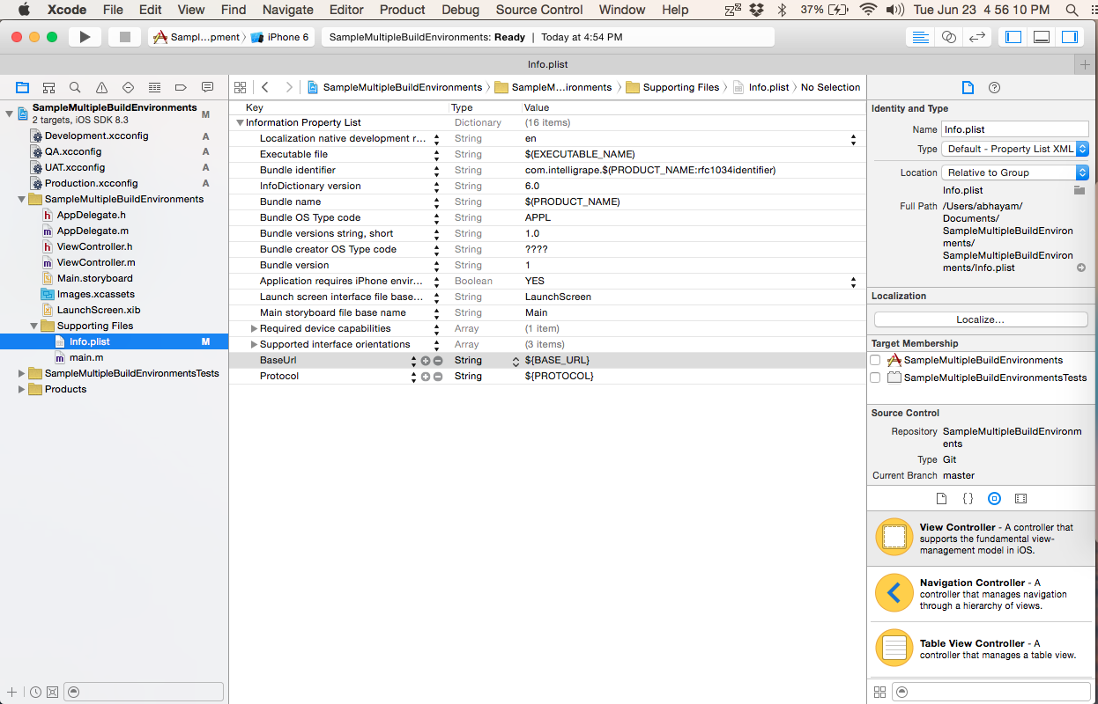
Task: Filter the navigator file list
Action: coord(145,693)
